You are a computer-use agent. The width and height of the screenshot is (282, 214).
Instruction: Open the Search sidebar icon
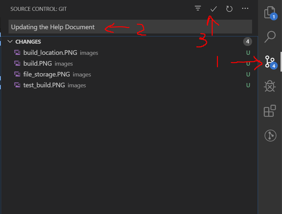[x=270, y=37]
